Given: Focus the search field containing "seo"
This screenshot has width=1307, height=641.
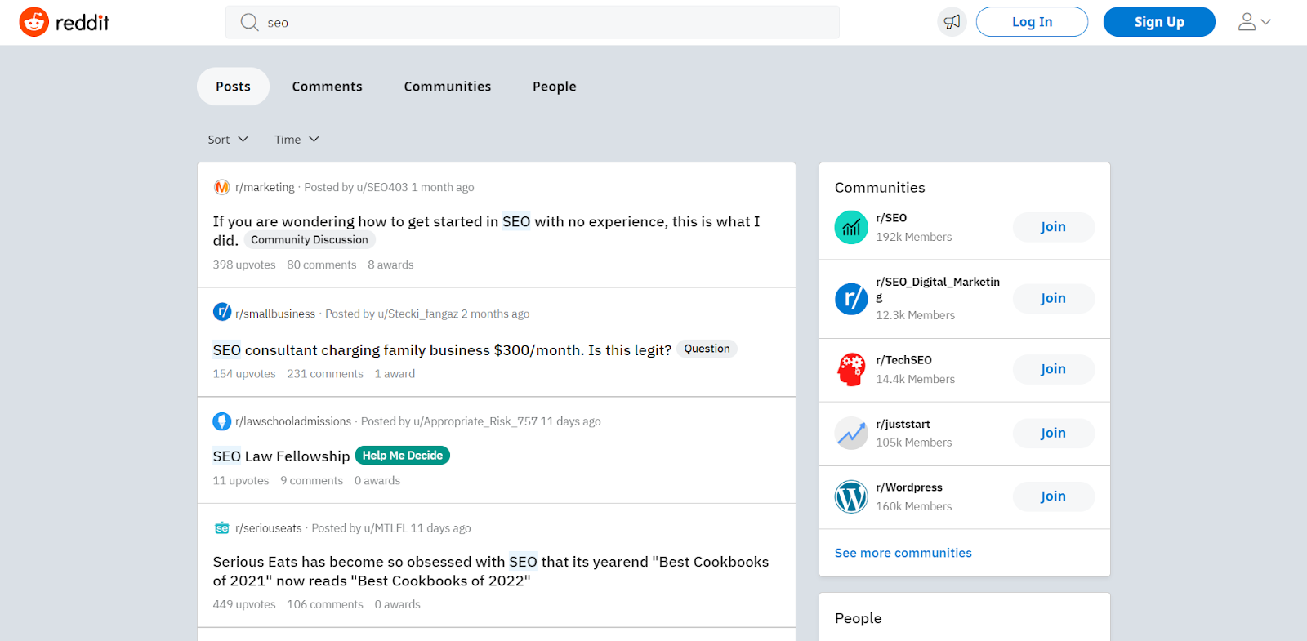Looking at the screenshot, I should [x=533, y=22].
